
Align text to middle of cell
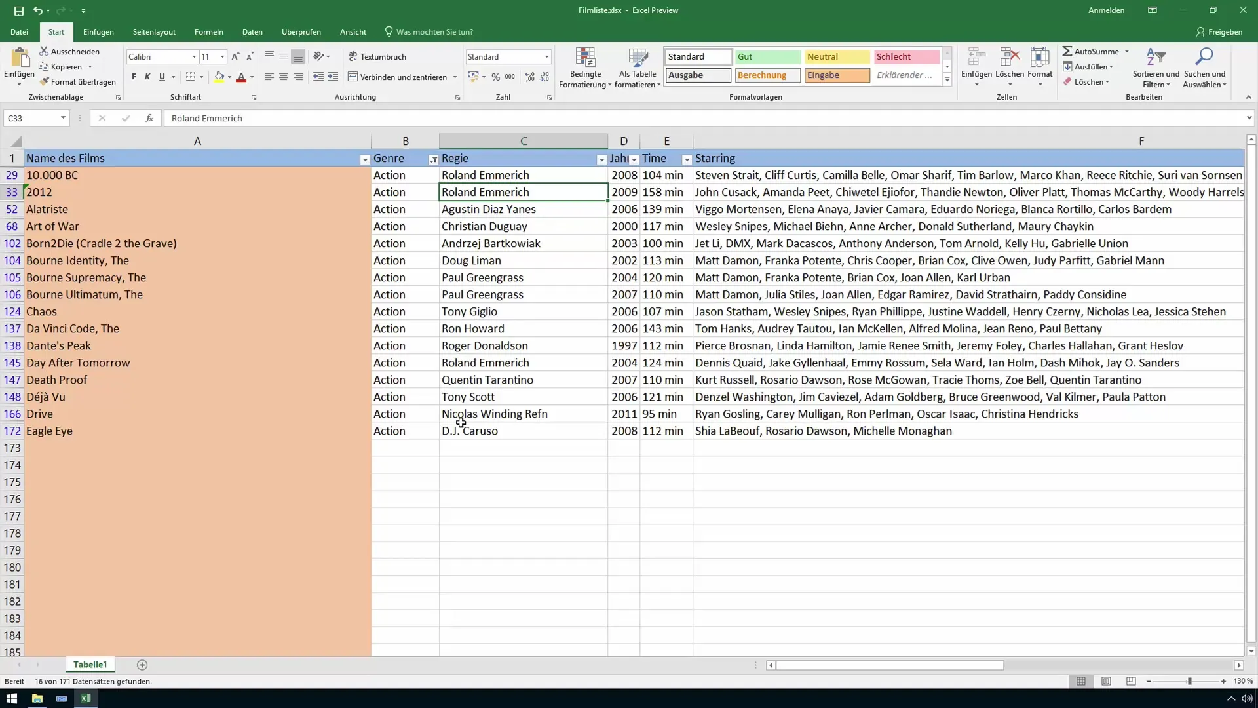284,57
